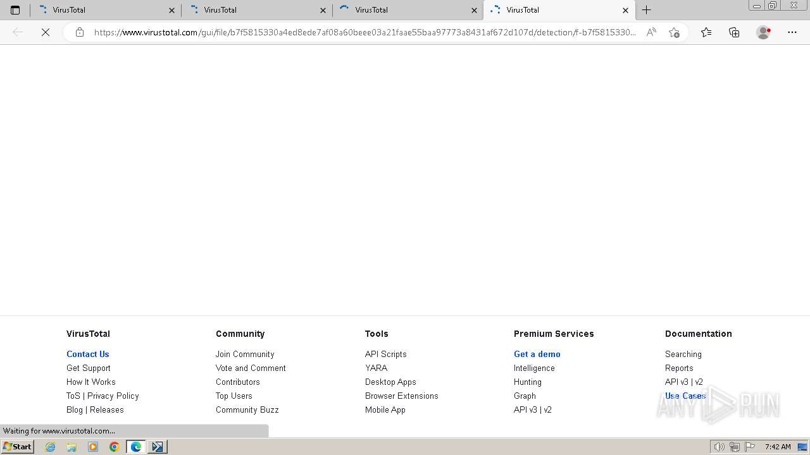The height and width of the screenshot is (455, 810).
Task: Focus the address bar URL
Action: click(x=365, y=32)
